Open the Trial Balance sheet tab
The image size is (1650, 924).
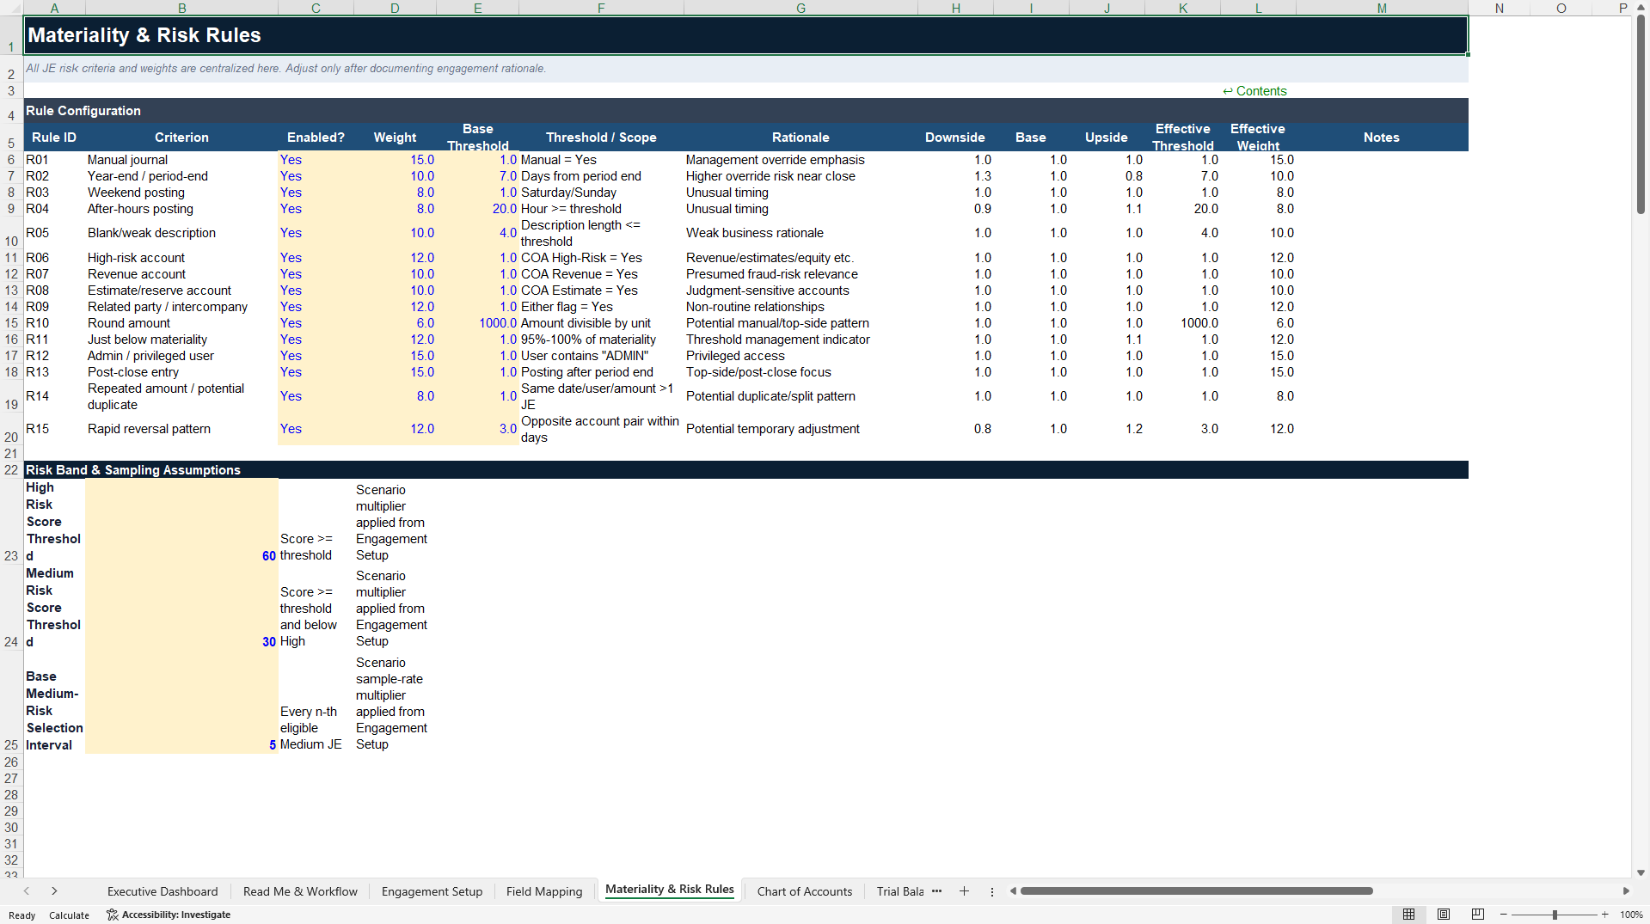899,891
